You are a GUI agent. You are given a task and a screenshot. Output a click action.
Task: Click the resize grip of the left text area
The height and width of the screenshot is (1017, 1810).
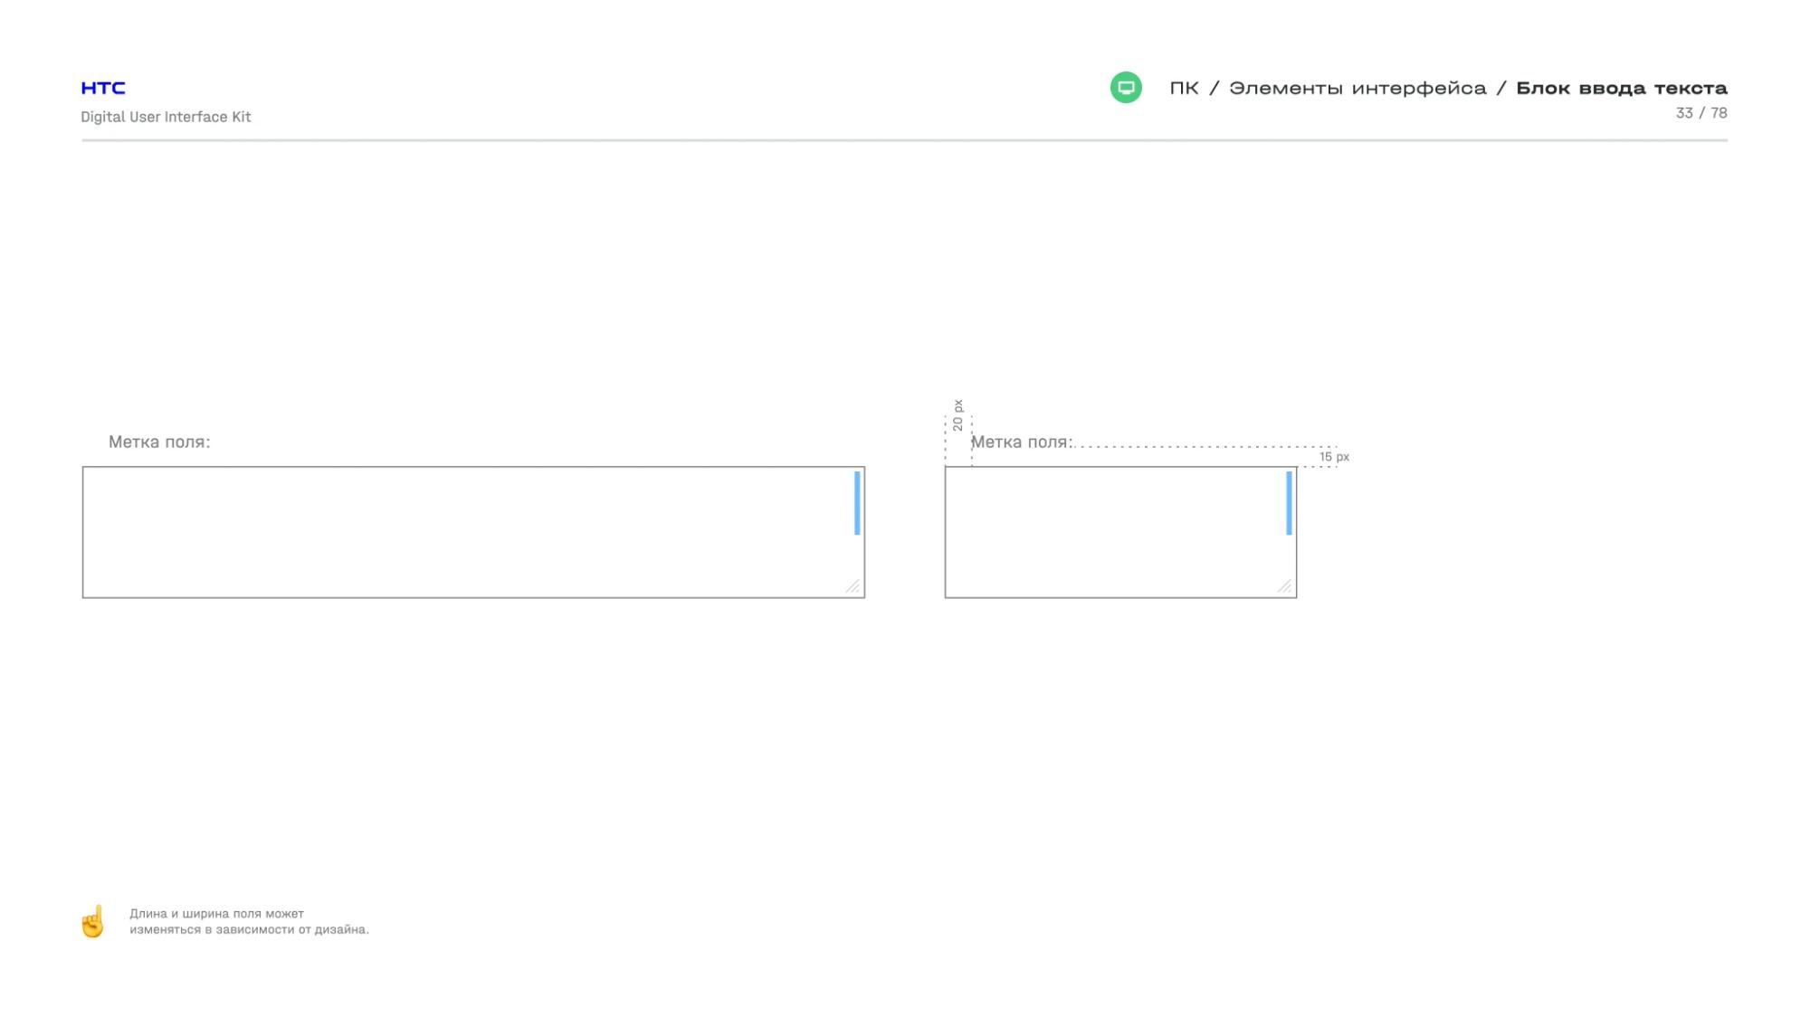pos(853,586)
